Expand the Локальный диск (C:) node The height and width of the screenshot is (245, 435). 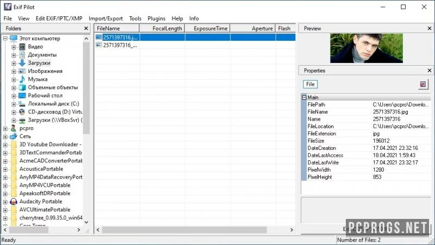click(x=14, y=104)
